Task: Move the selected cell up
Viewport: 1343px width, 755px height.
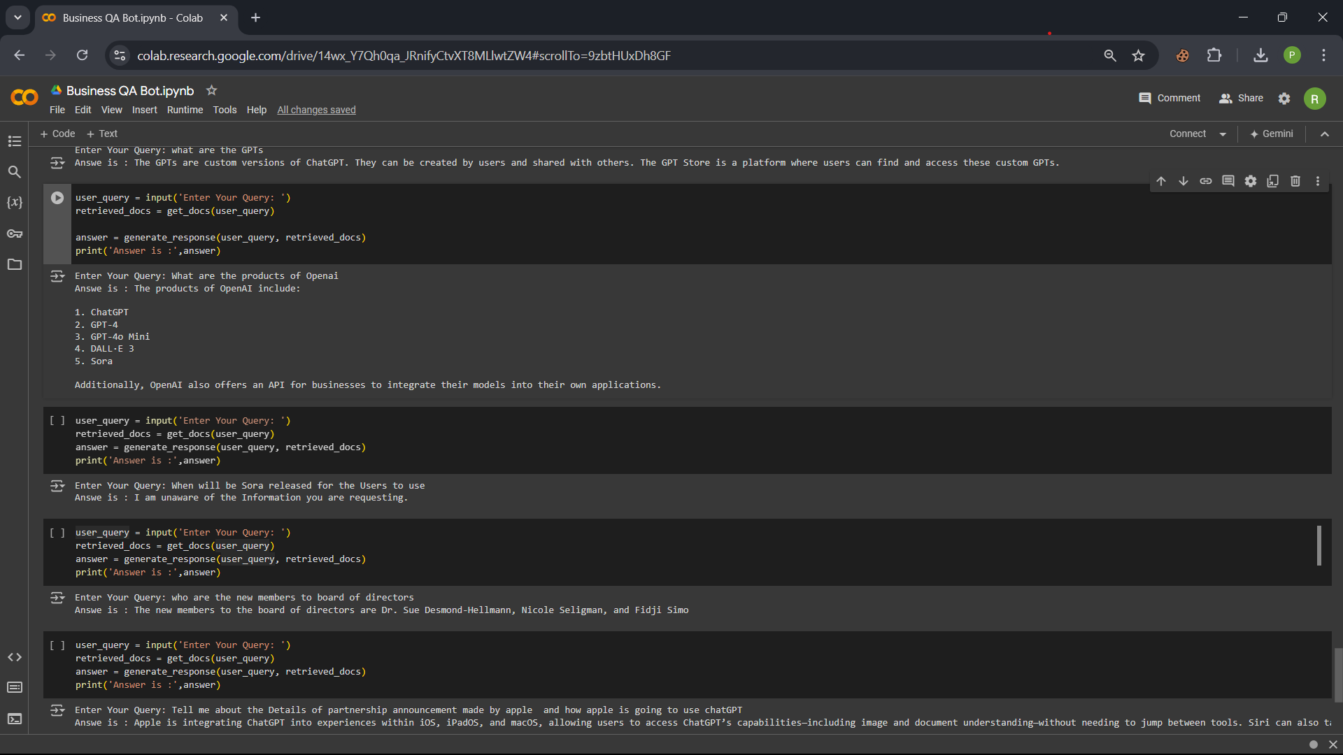Action: click(1161, 180)
